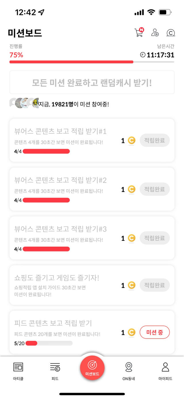184x399 pixels.
Task: Tap 적립완료 for 뷰어스 mission #3
Action: click(155, 238)
